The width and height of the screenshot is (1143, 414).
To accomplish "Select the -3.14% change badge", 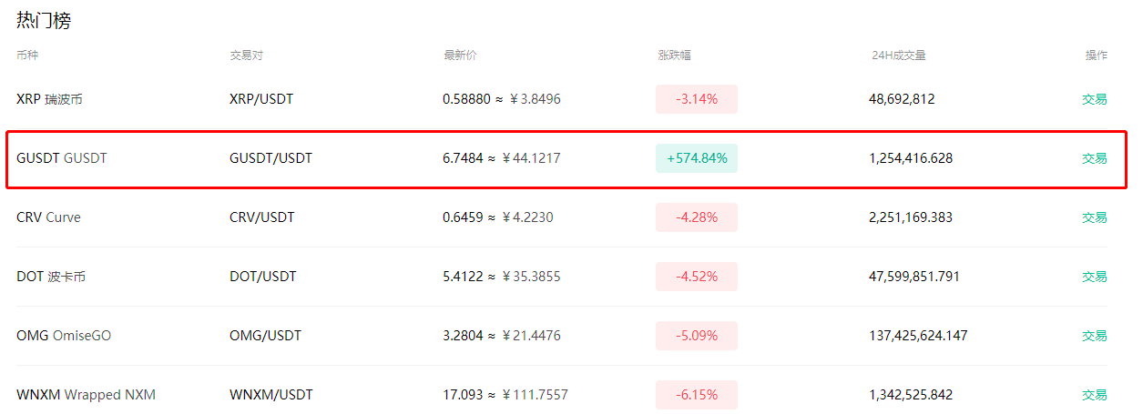I will (697, 99).
